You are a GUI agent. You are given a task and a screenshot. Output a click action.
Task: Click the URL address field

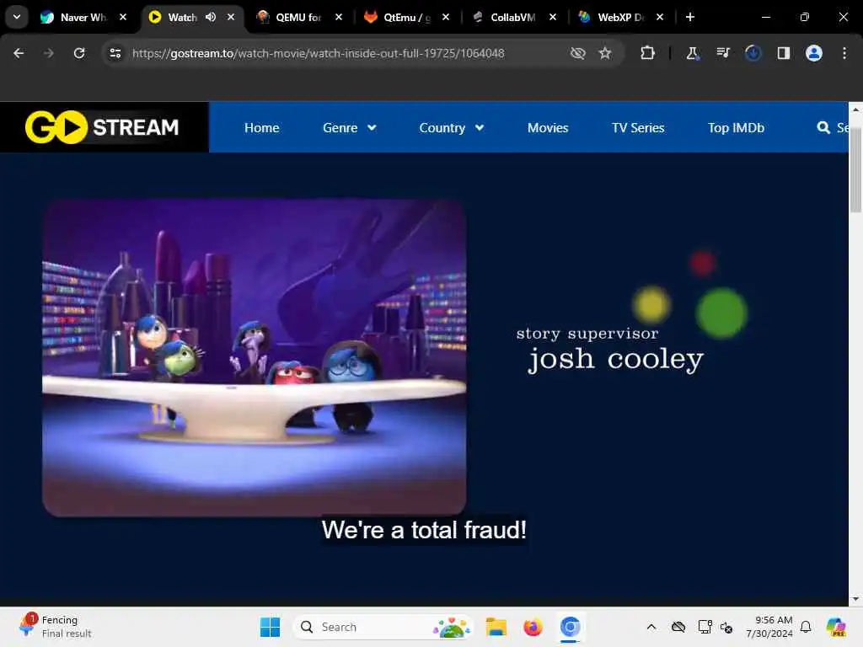[318, 53]
